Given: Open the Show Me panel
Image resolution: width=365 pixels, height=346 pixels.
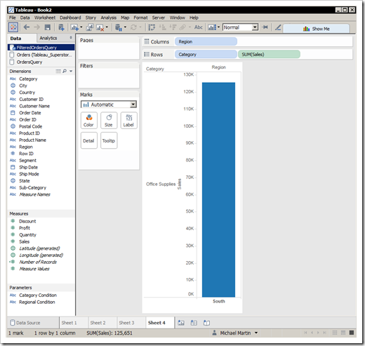Looking at the screenshot, I should (317, 29).
